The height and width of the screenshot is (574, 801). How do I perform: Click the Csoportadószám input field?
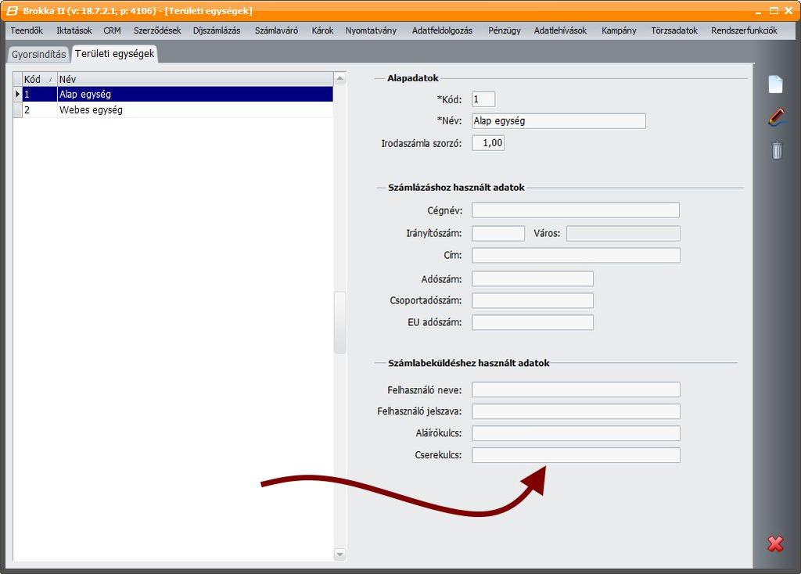(x=533, y=301)
